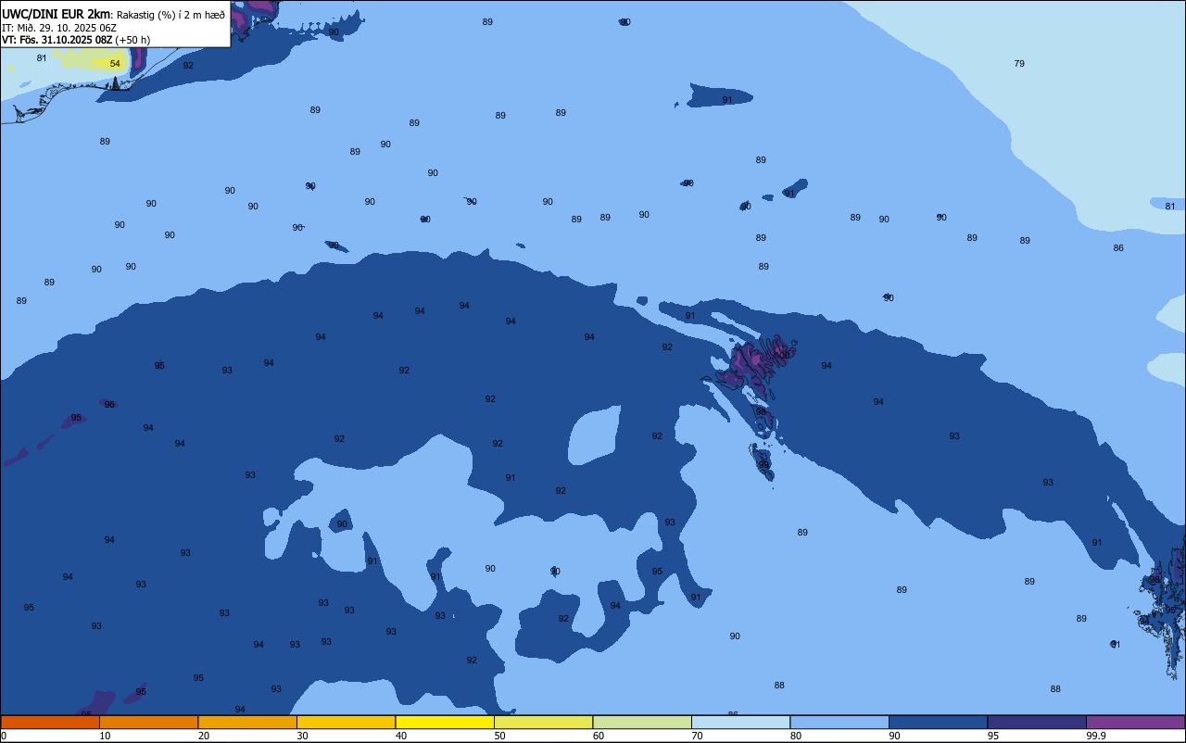Pick the golden 30–40 legend color block
This screenshot has width=1186, height=743.
pyautogui.click(x=346, y=722)
